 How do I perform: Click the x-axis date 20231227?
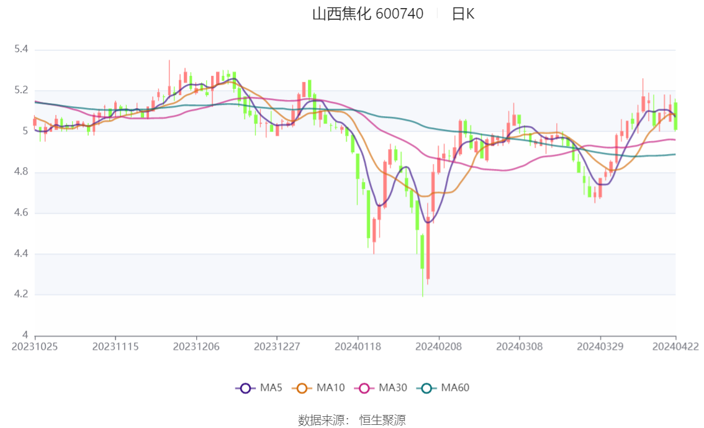[277, 347]
